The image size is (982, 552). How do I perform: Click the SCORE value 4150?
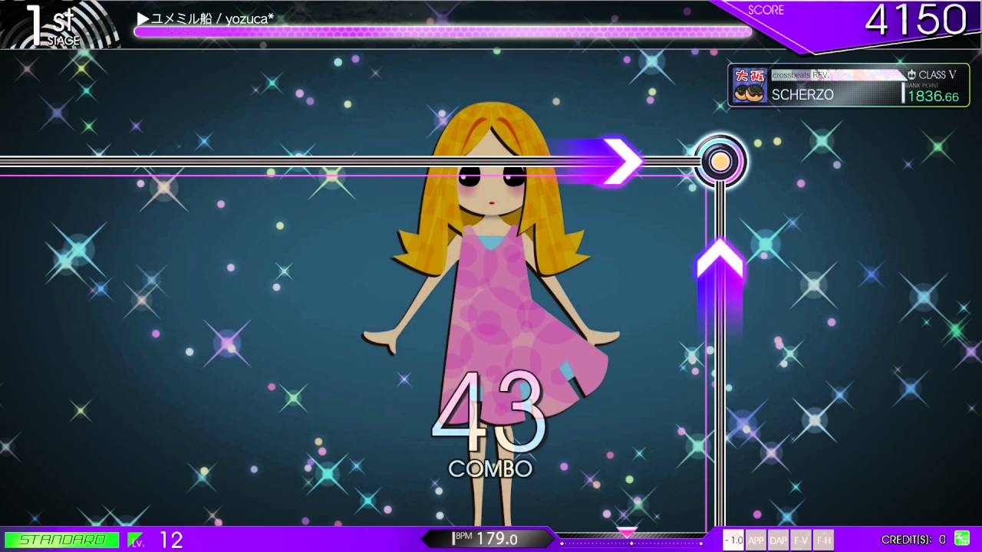coord(915,21)
